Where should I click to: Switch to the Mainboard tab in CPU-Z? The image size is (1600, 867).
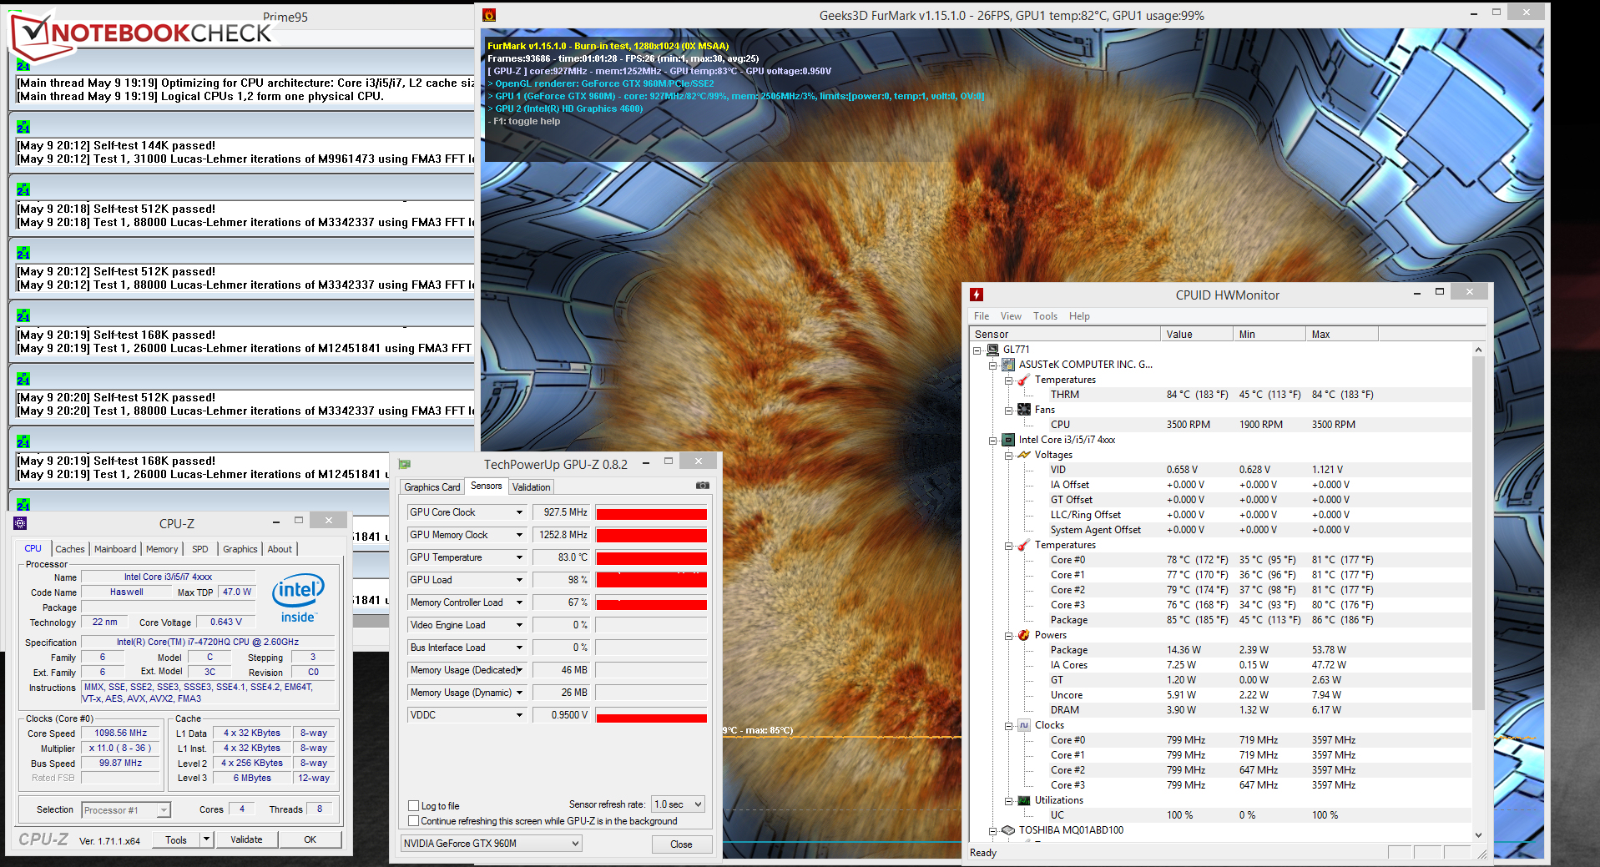(x=115, y=549)
